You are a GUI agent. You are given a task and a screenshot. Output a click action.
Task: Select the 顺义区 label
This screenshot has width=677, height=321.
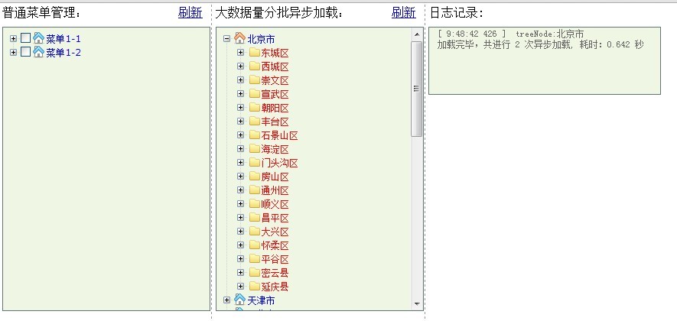coord(275,205)
